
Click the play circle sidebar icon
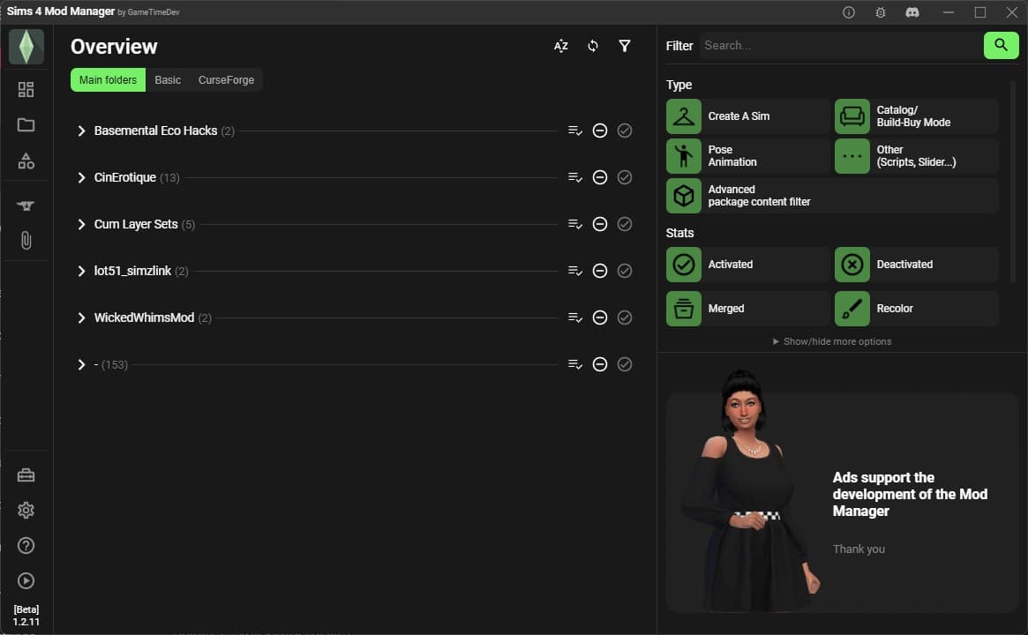(26, 580)
